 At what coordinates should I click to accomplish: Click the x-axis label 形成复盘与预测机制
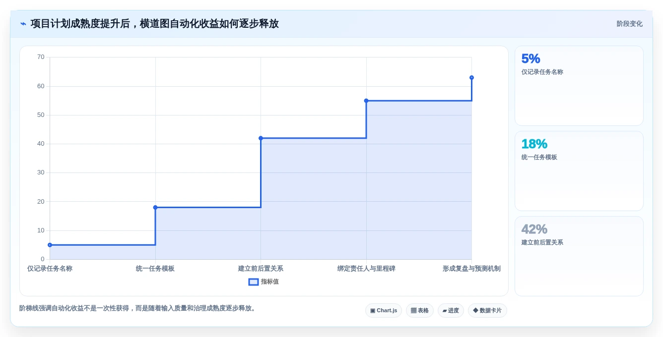[x=471, y=269]
